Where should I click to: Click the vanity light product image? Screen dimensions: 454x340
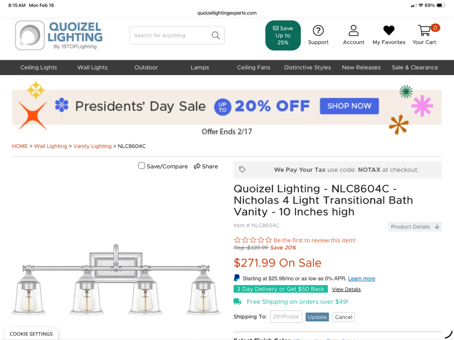pos(116,280)
